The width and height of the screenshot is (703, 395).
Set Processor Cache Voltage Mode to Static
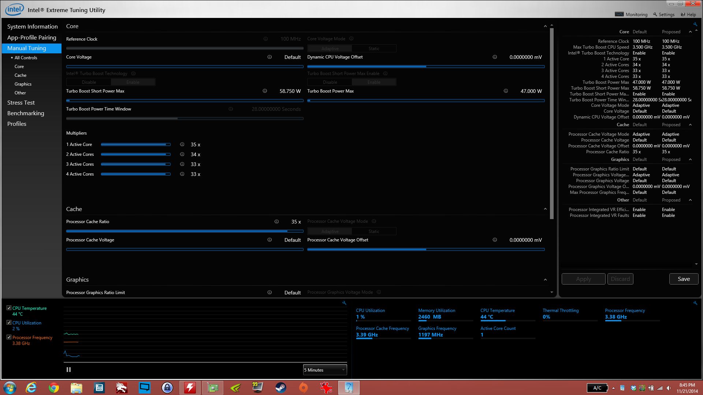tap(374, 231)
